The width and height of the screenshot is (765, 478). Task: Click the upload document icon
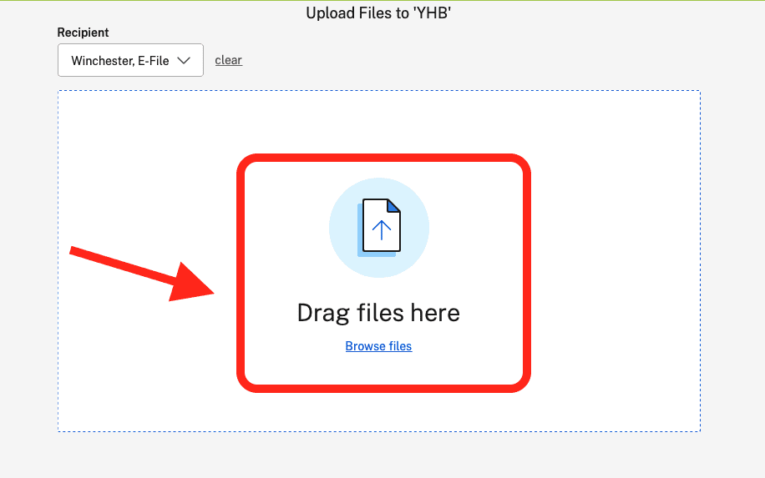pyautogui.click(x=379, y=228)
